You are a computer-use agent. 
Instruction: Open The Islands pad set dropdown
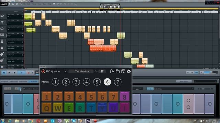[81, 71]
